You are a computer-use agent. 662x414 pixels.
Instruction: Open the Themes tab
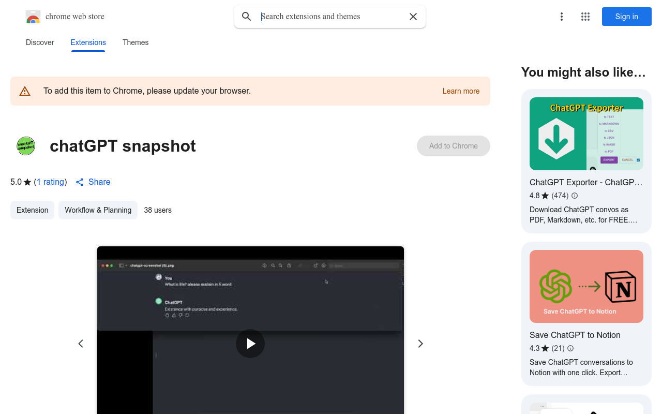pos(136,42)
